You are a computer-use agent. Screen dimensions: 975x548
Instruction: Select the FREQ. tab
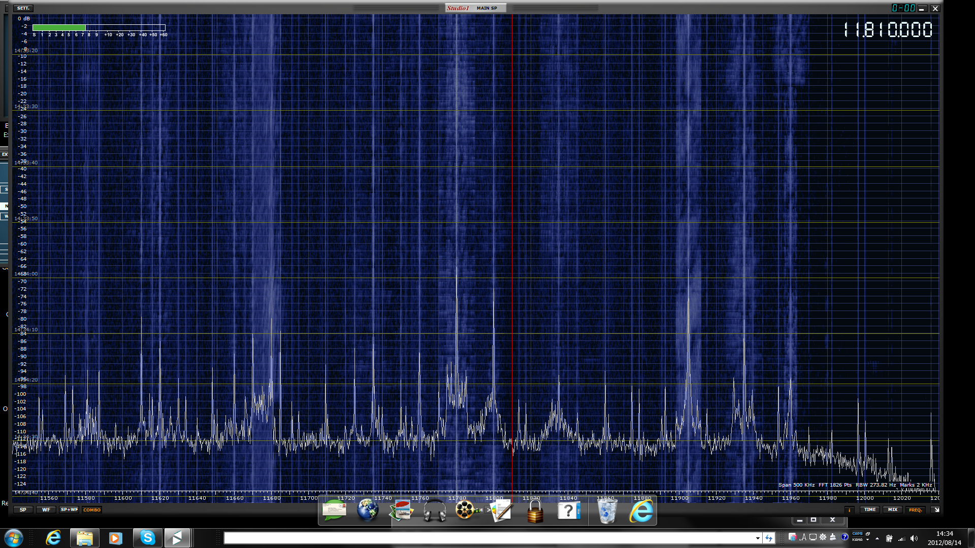[915, 510]
